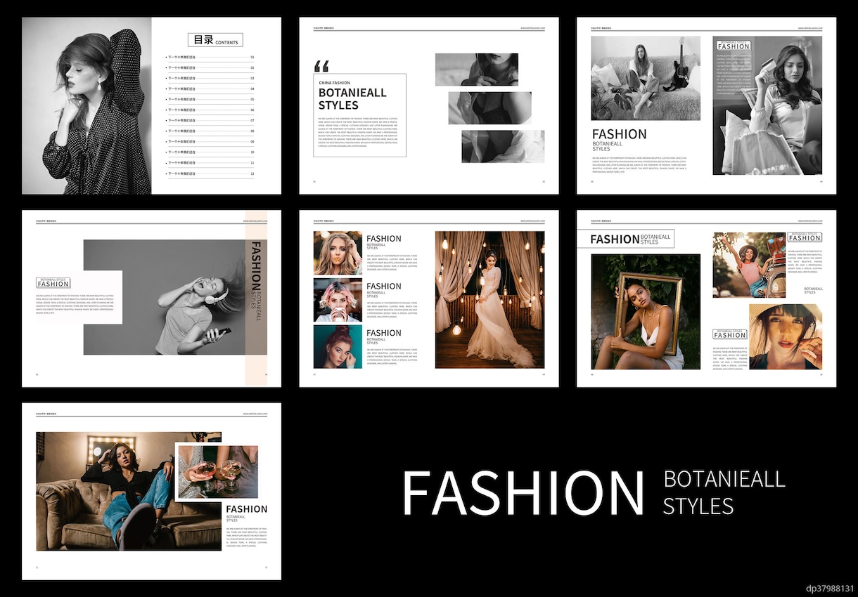Click boxed FASHION heading above the gold frame photo

coord(625,239)
